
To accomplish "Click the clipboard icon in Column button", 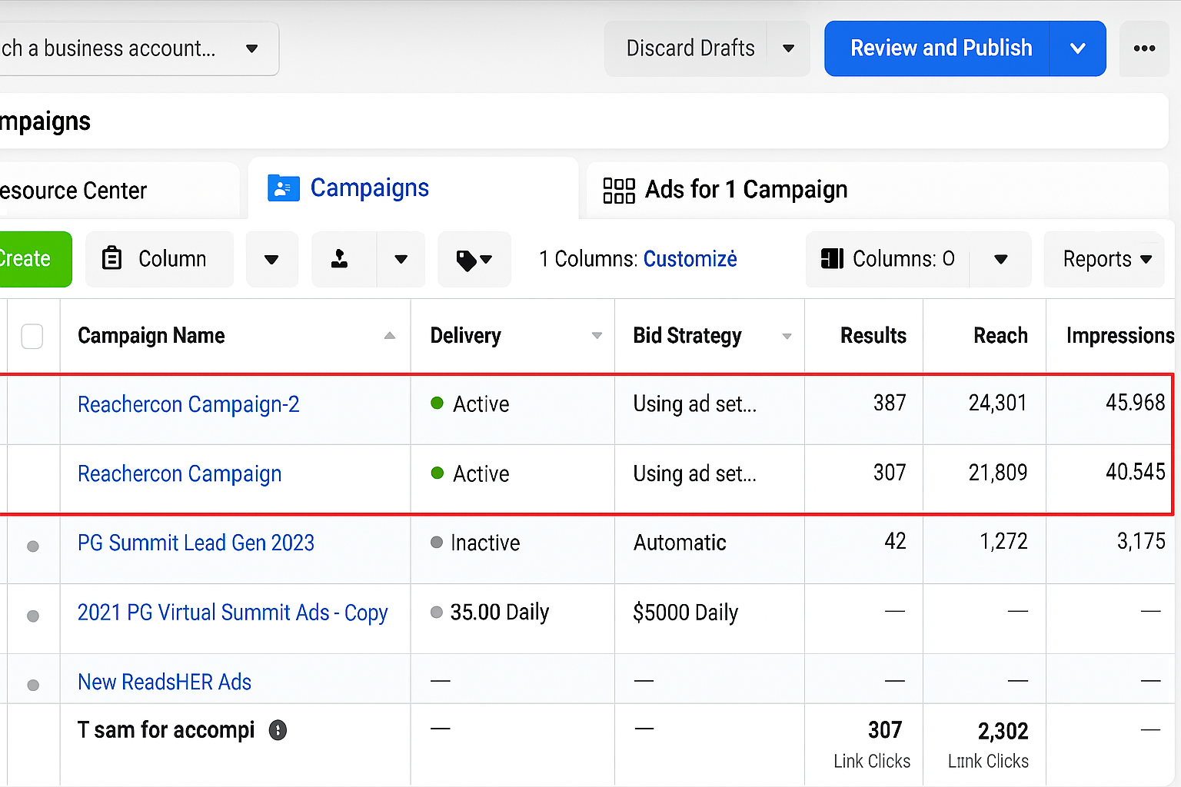I will (x=112, y=258).
